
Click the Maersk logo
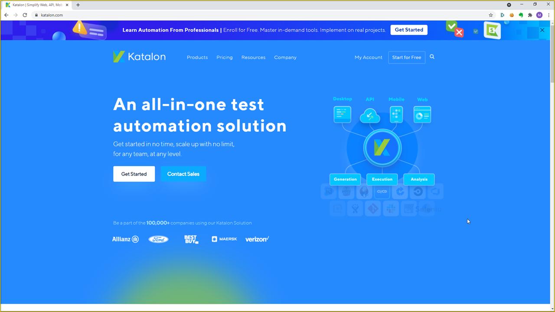point(224,239)
